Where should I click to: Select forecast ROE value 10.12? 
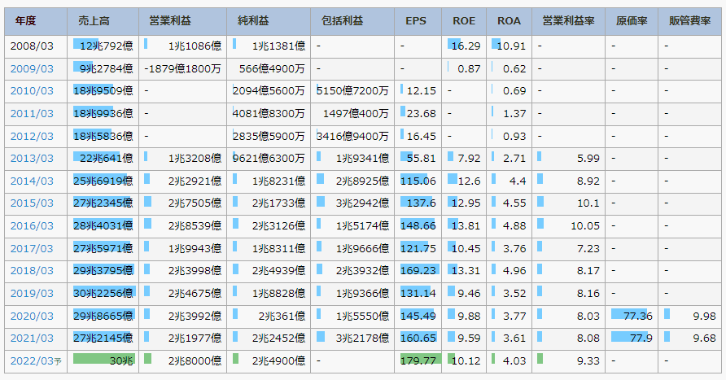pos(466,361)
